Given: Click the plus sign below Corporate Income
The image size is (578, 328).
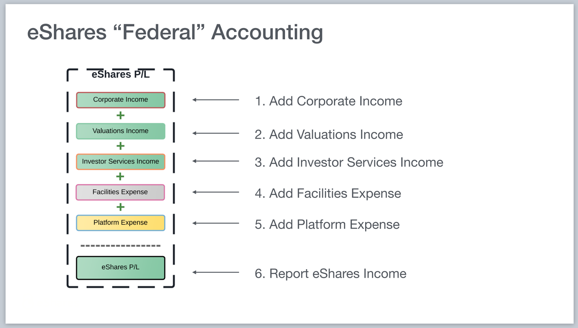Looking at the screenshot, I should [120, 116].
